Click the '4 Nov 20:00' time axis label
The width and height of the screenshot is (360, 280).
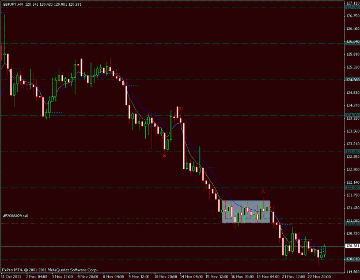click(x=88, y=277)
